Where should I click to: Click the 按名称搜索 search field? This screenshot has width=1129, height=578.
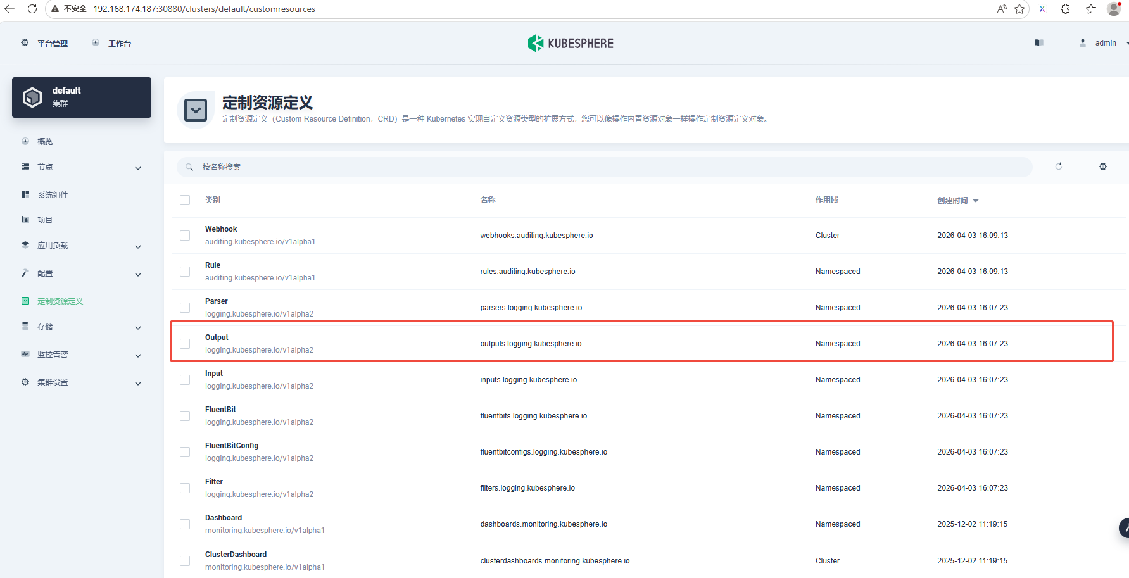click(604, 167)
